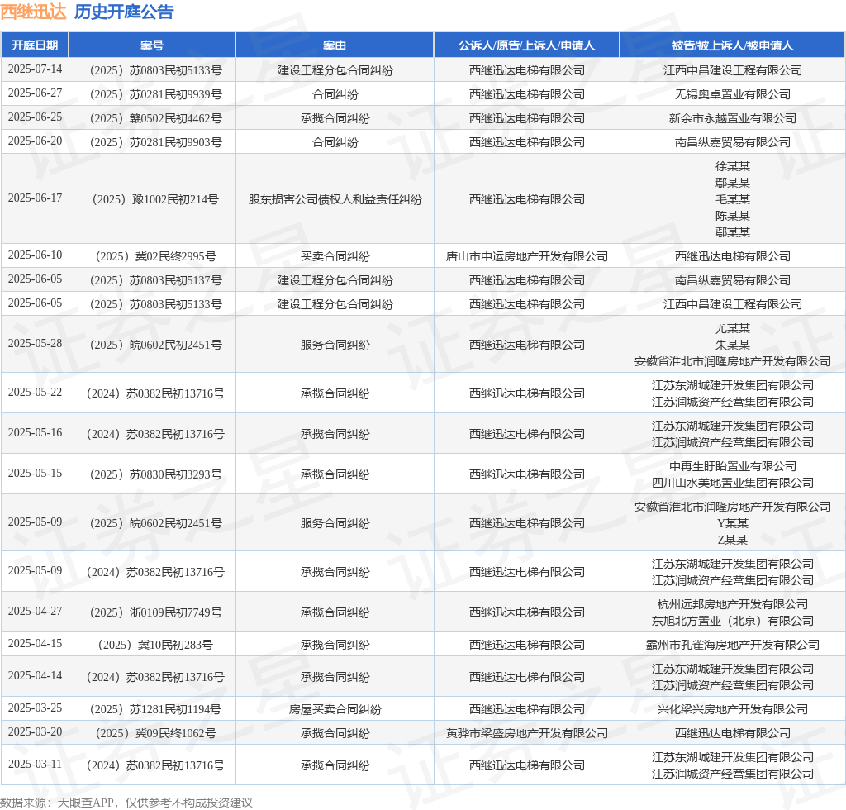The height and width of the screenshot is (810, 846).
Task: Click defendant 陈某某
Action: tap(733, 216)
